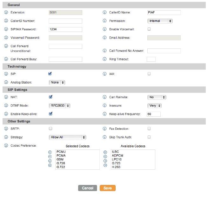Select PCMU in Selected Codecs
The height and width of the screenshot is (198, 208).
coord(61,152)
